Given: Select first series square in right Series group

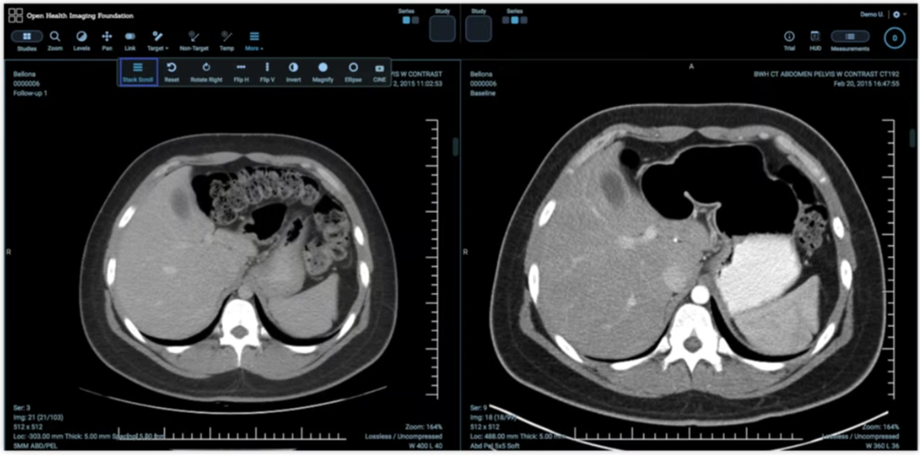Looking at the screenshot, I should click(x=506, y=20).
